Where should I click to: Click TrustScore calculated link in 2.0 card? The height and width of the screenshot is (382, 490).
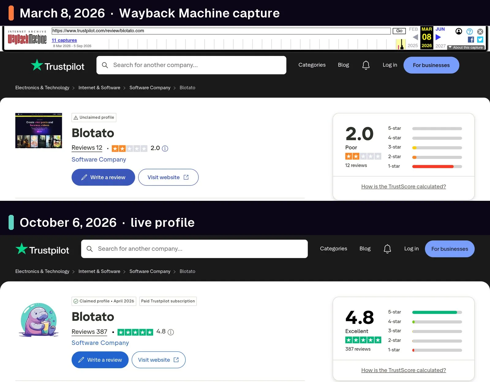[404, 186]
